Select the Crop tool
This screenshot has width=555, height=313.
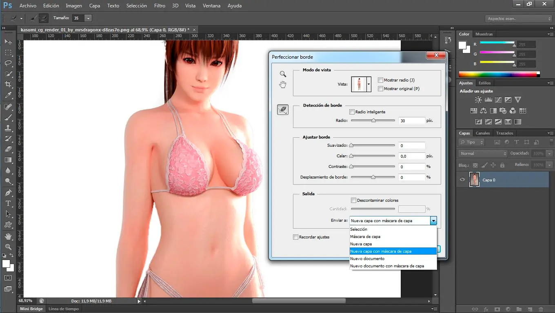click(8, 84)
